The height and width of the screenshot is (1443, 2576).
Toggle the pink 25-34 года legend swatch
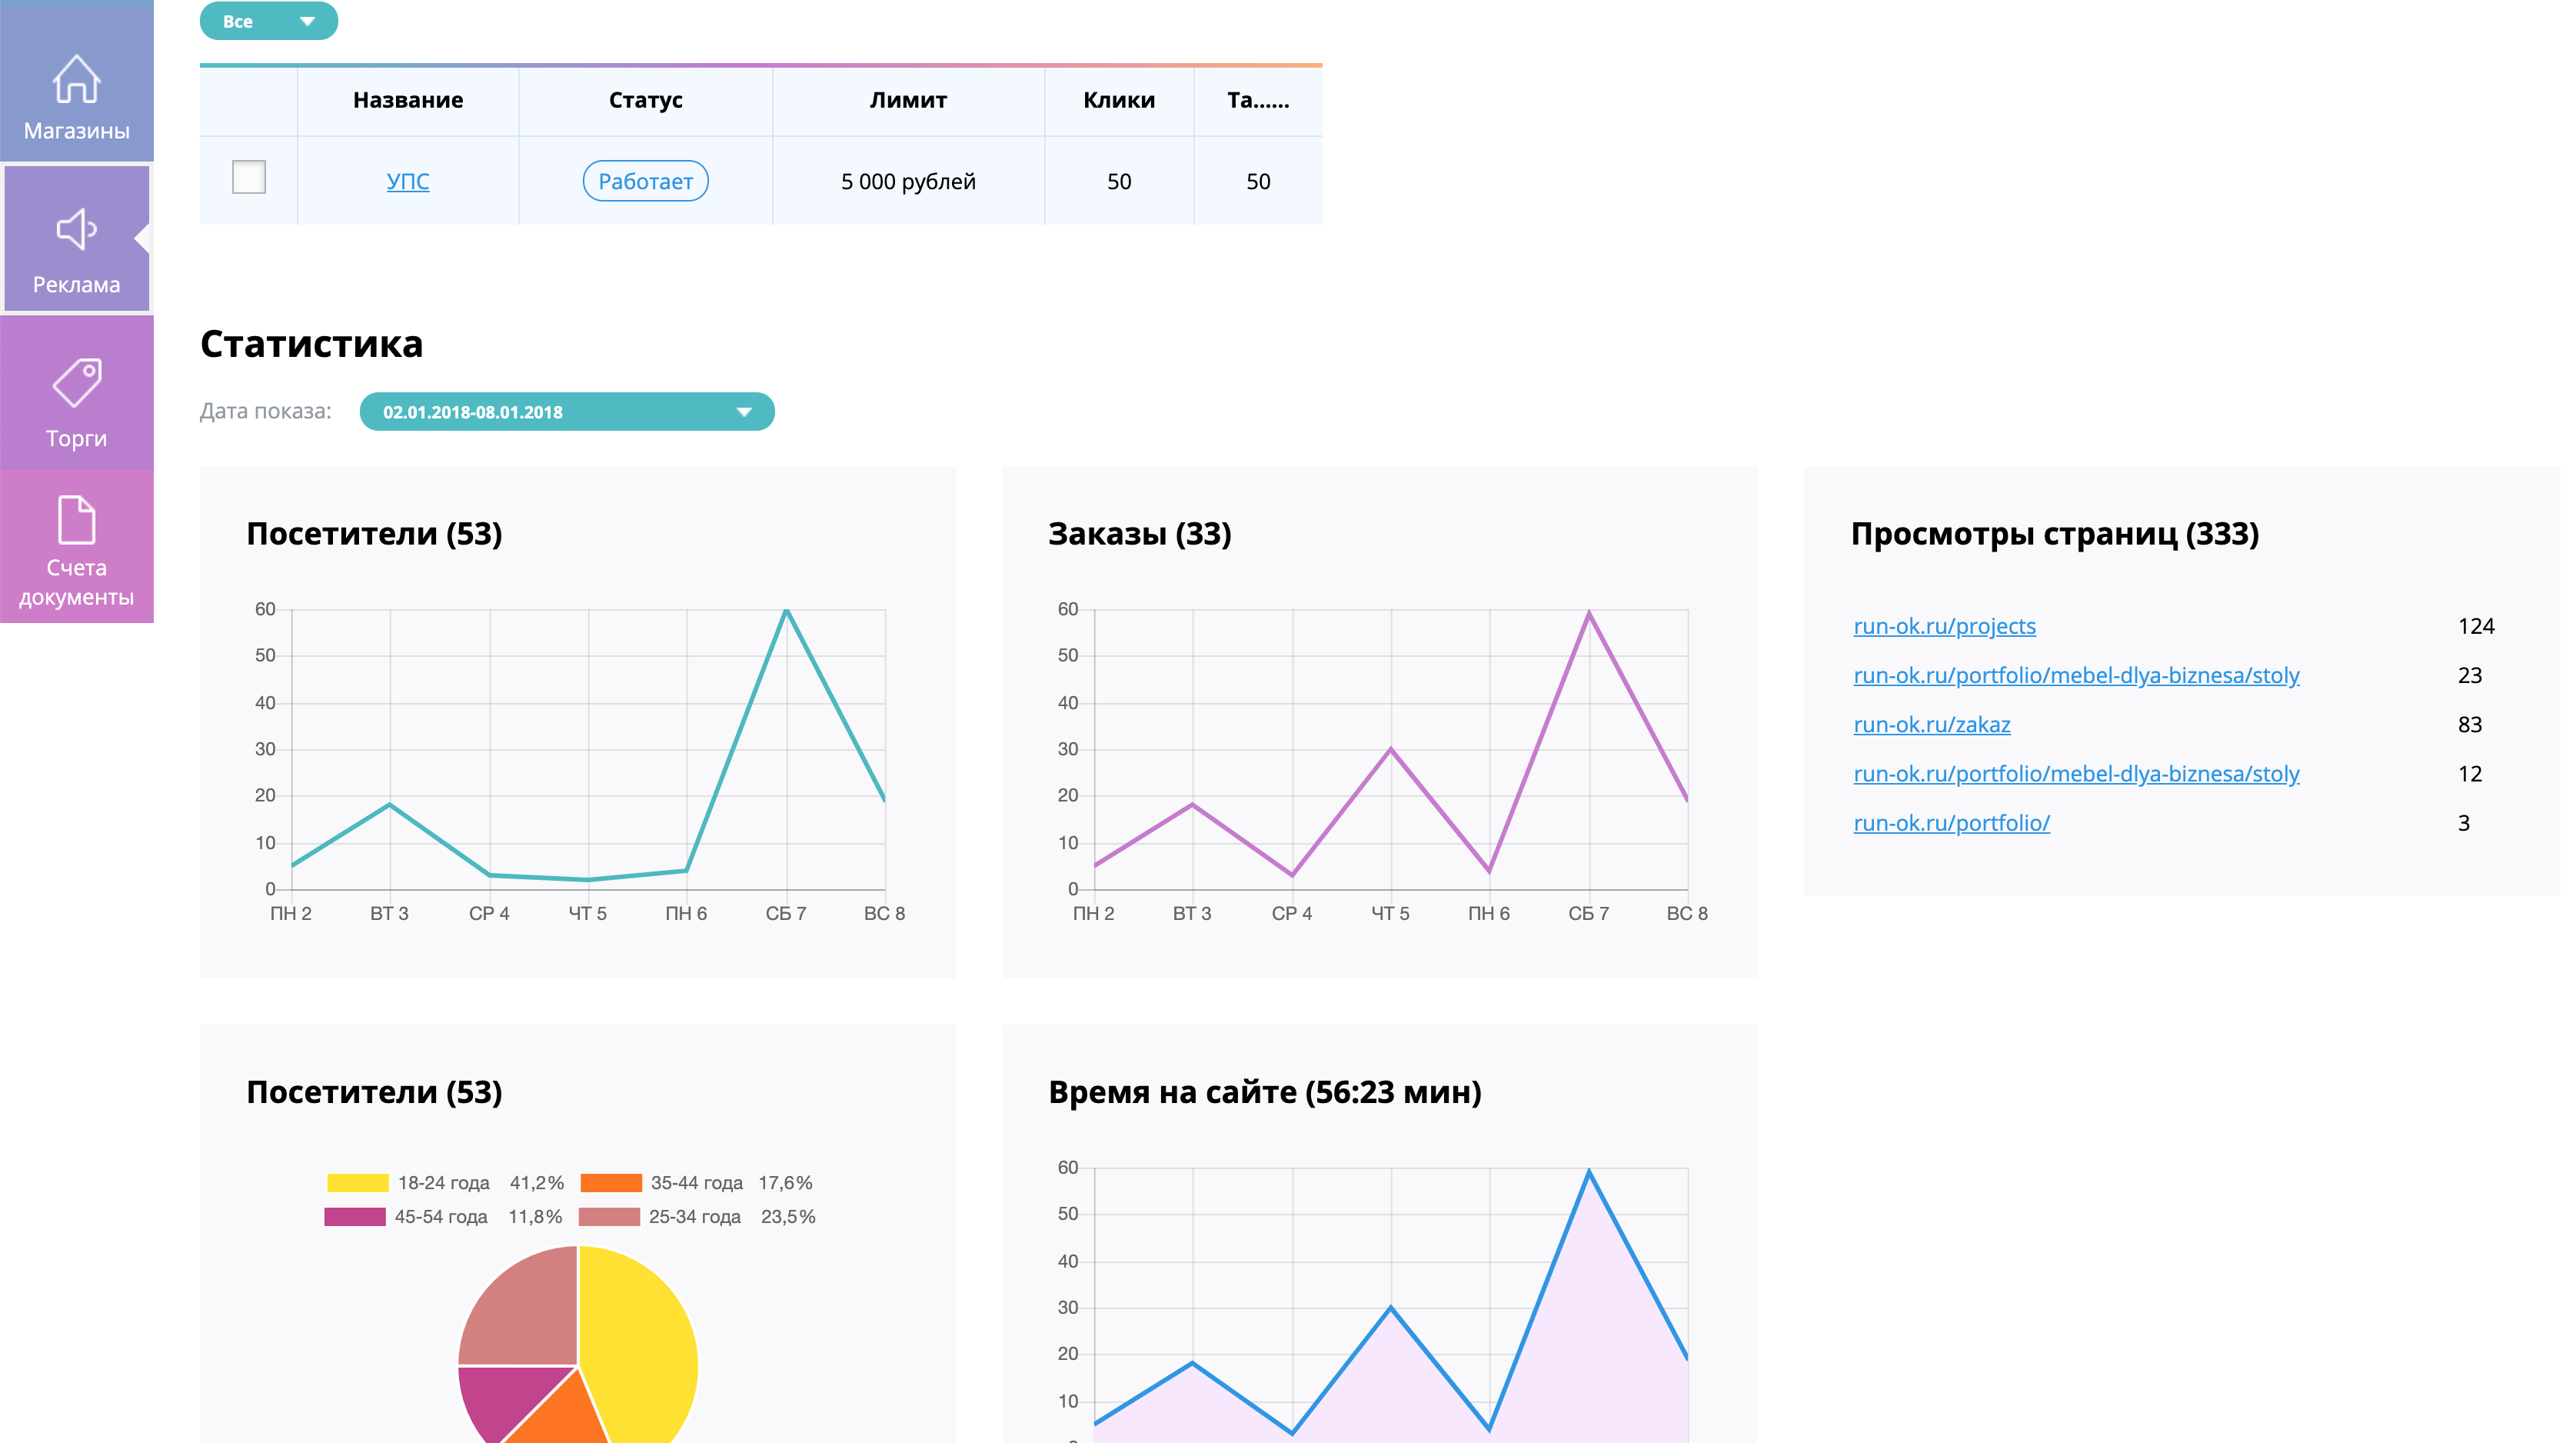pos(609,1216)
